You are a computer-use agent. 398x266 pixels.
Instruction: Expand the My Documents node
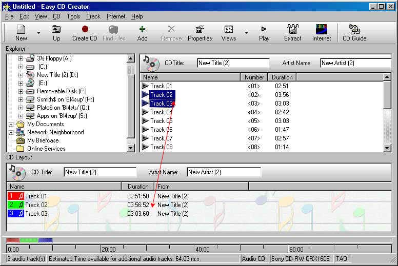[11, 124]
